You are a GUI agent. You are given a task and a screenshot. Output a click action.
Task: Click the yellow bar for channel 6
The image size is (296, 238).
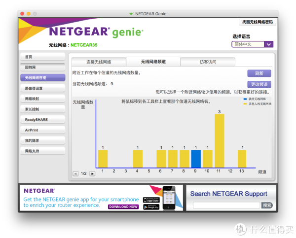[161, 159]
